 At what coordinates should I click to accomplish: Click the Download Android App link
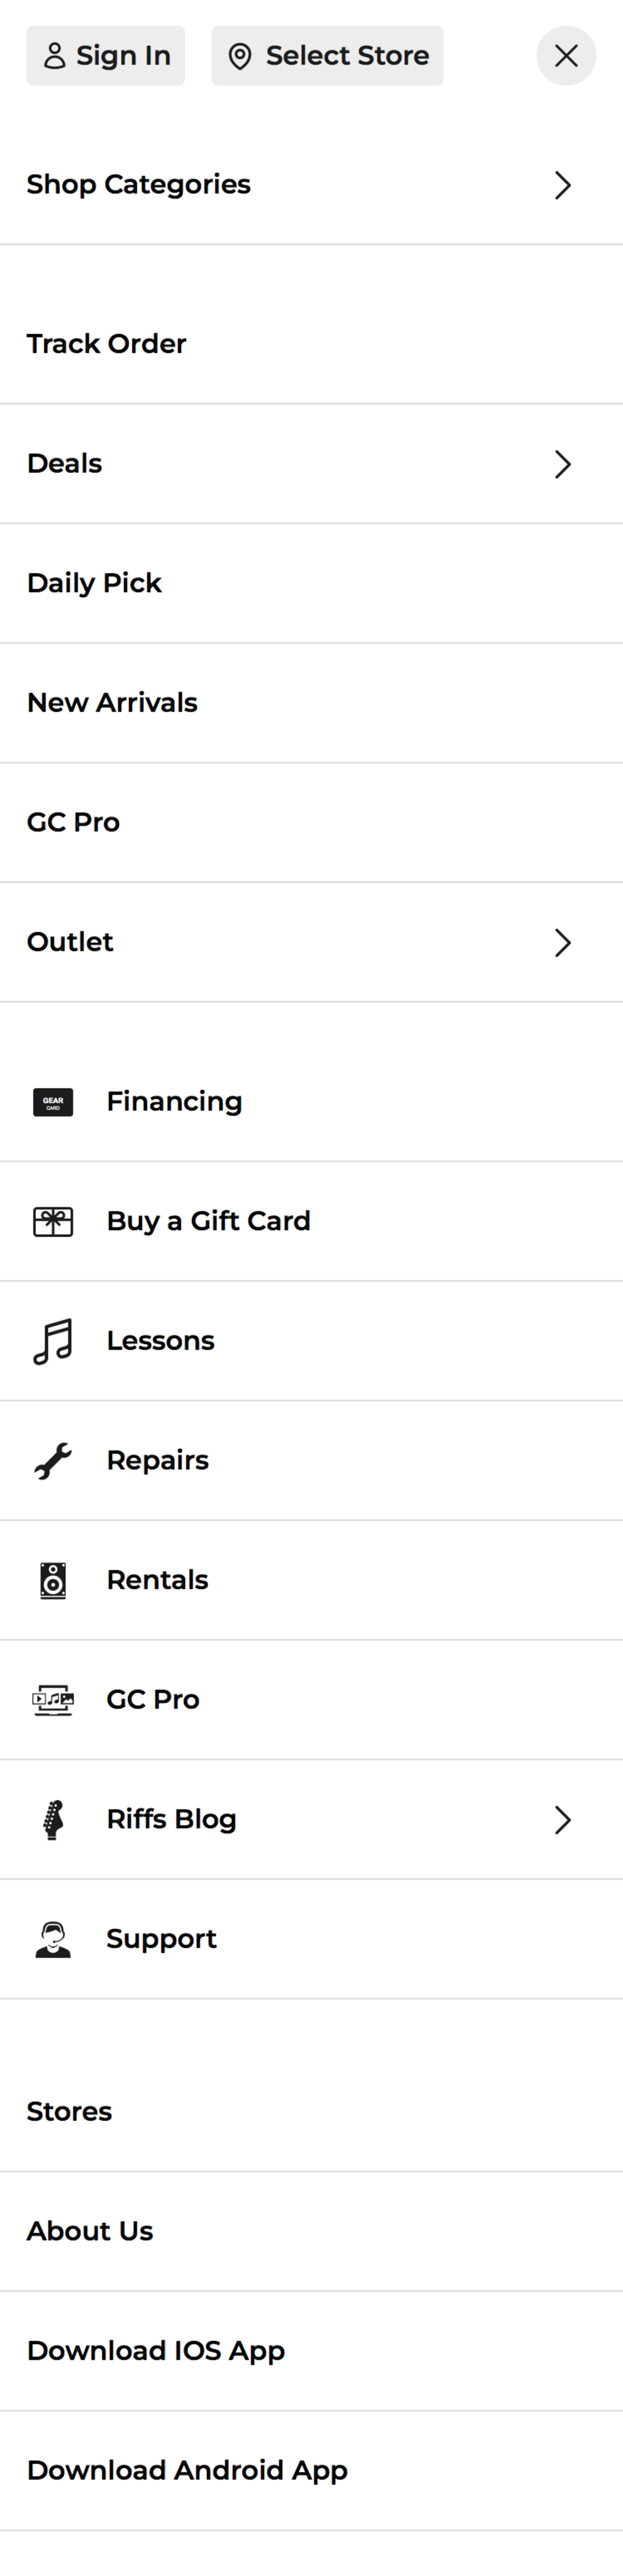(x=187, y=2470)
